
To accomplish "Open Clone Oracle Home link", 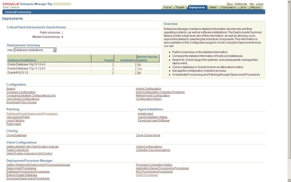I will (x=148, y=135).
